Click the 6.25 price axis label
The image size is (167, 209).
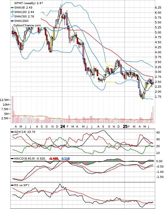(158, 8)
